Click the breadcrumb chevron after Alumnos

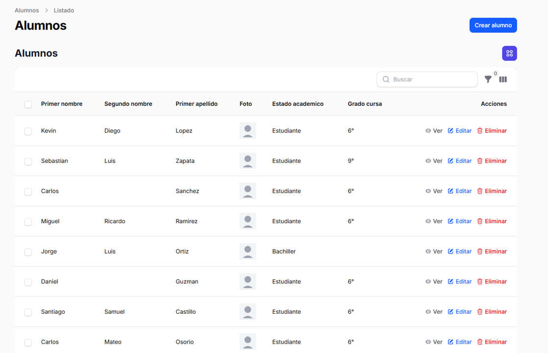pyautogui.click(x=47, y=10)
